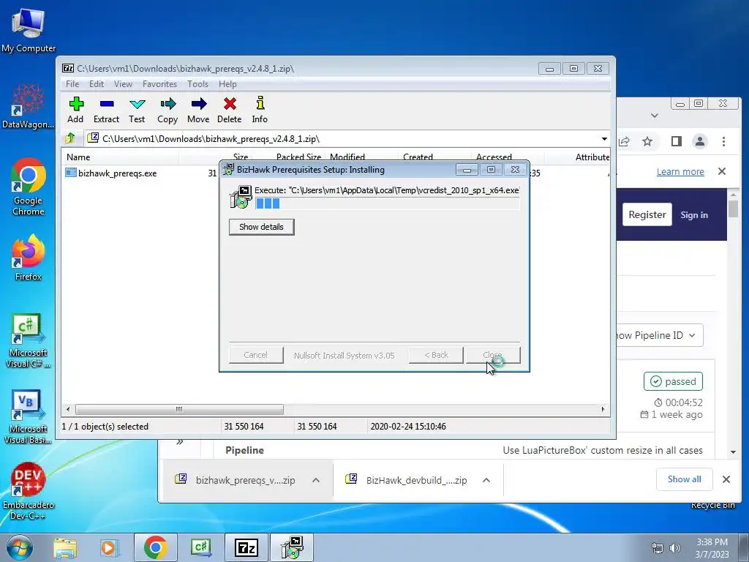Switch to the BizHawk installer taskbar button
Image resolution: width=749 pixels, height=562 pixels.
pyautogui.click(x=292, y=547)
